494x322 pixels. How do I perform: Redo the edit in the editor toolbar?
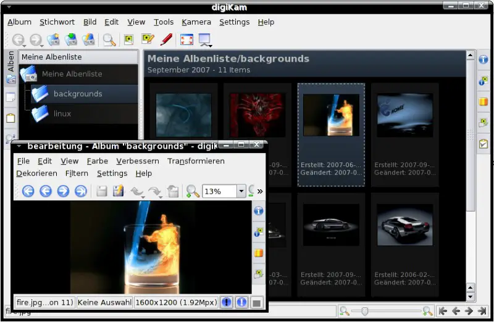[x=154, y=191]
